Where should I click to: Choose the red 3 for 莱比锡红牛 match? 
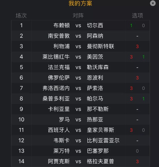tap(131, 57)
